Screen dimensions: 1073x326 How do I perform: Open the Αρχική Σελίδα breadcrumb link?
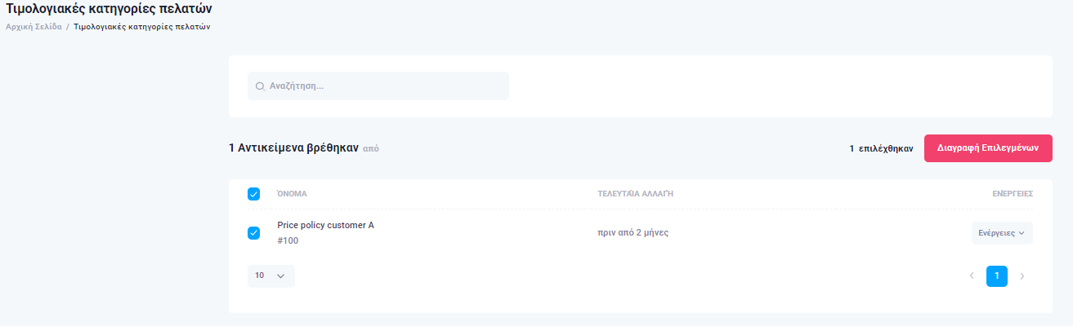(x=34, y=26)
